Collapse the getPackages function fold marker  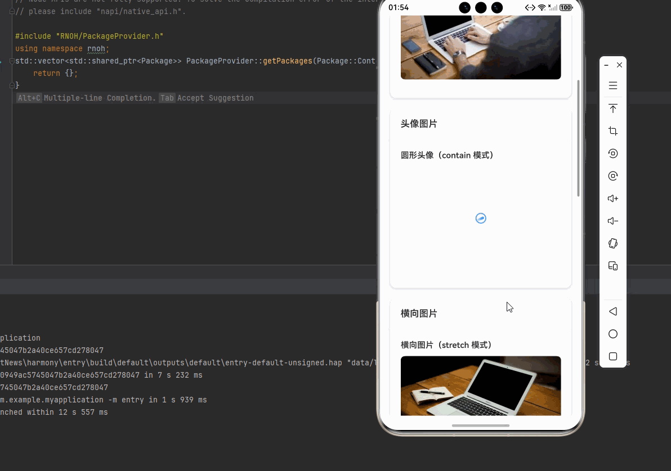12,61
